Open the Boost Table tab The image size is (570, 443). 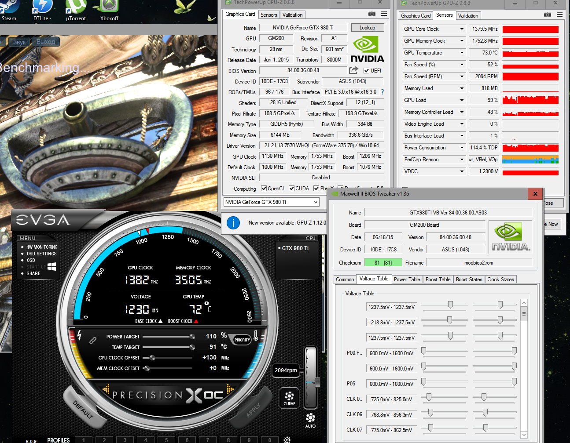[438, 280]
